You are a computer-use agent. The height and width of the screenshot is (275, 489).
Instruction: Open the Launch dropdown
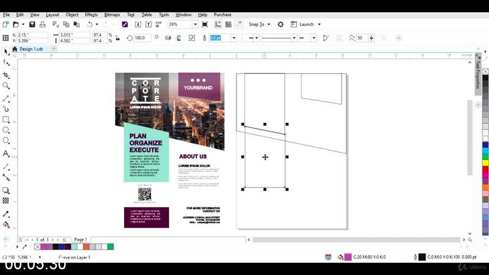306,24
